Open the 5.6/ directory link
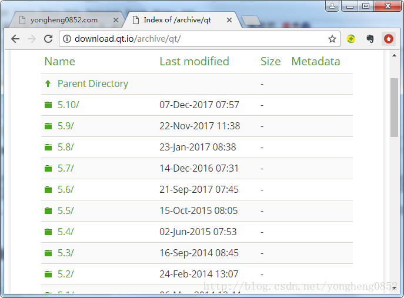The width and height of the screenshot is (404, 298). point(65,189)
